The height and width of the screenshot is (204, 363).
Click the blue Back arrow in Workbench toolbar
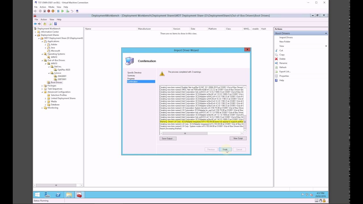pos(35,24)
